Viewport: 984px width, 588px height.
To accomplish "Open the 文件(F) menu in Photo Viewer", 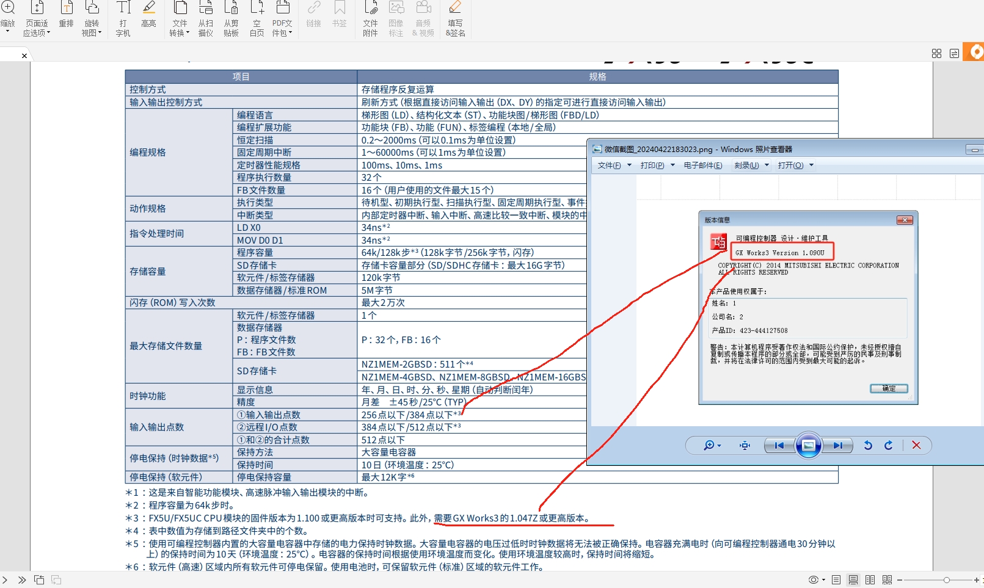I will [614, 165].
